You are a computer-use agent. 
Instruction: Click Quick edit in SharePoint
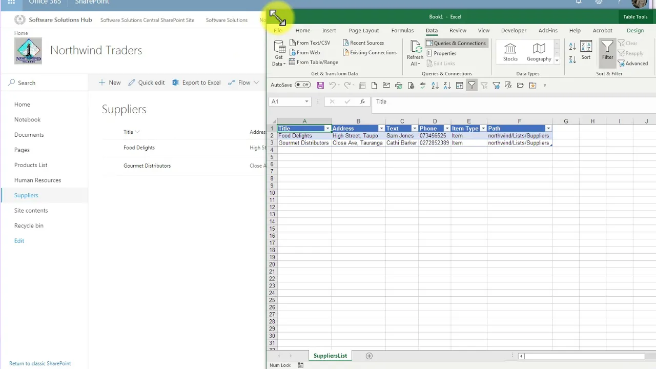tap(147, 83)
